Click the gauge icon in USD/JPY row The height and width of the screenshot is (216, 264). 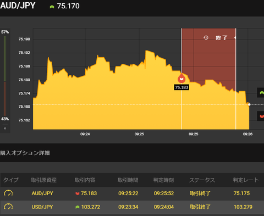point(8,207)
